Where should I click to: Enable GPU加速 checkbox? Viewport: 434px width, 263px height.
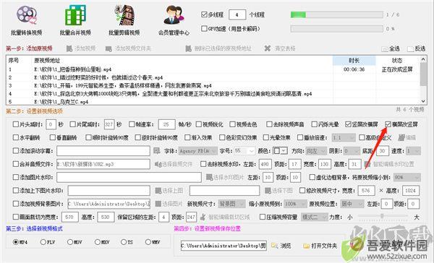pyautogui.click(x=204, y=28)
